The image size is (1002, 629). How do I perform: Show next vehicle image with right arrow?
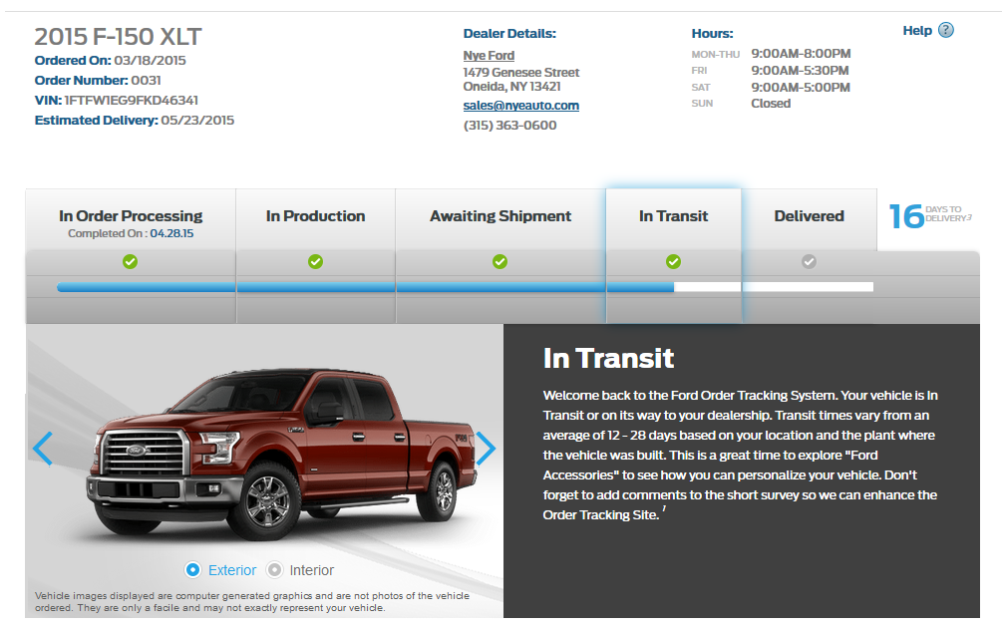(x=486, y=449)
